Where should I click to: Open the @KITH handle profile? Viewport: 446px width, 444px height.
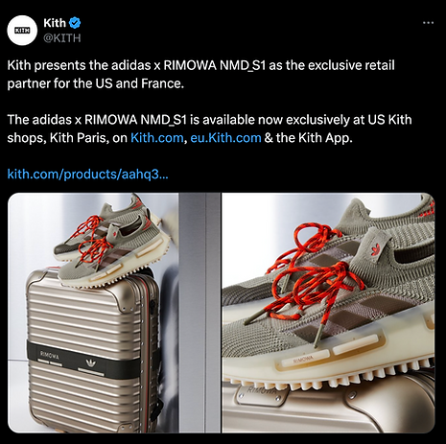click(62, 38)
